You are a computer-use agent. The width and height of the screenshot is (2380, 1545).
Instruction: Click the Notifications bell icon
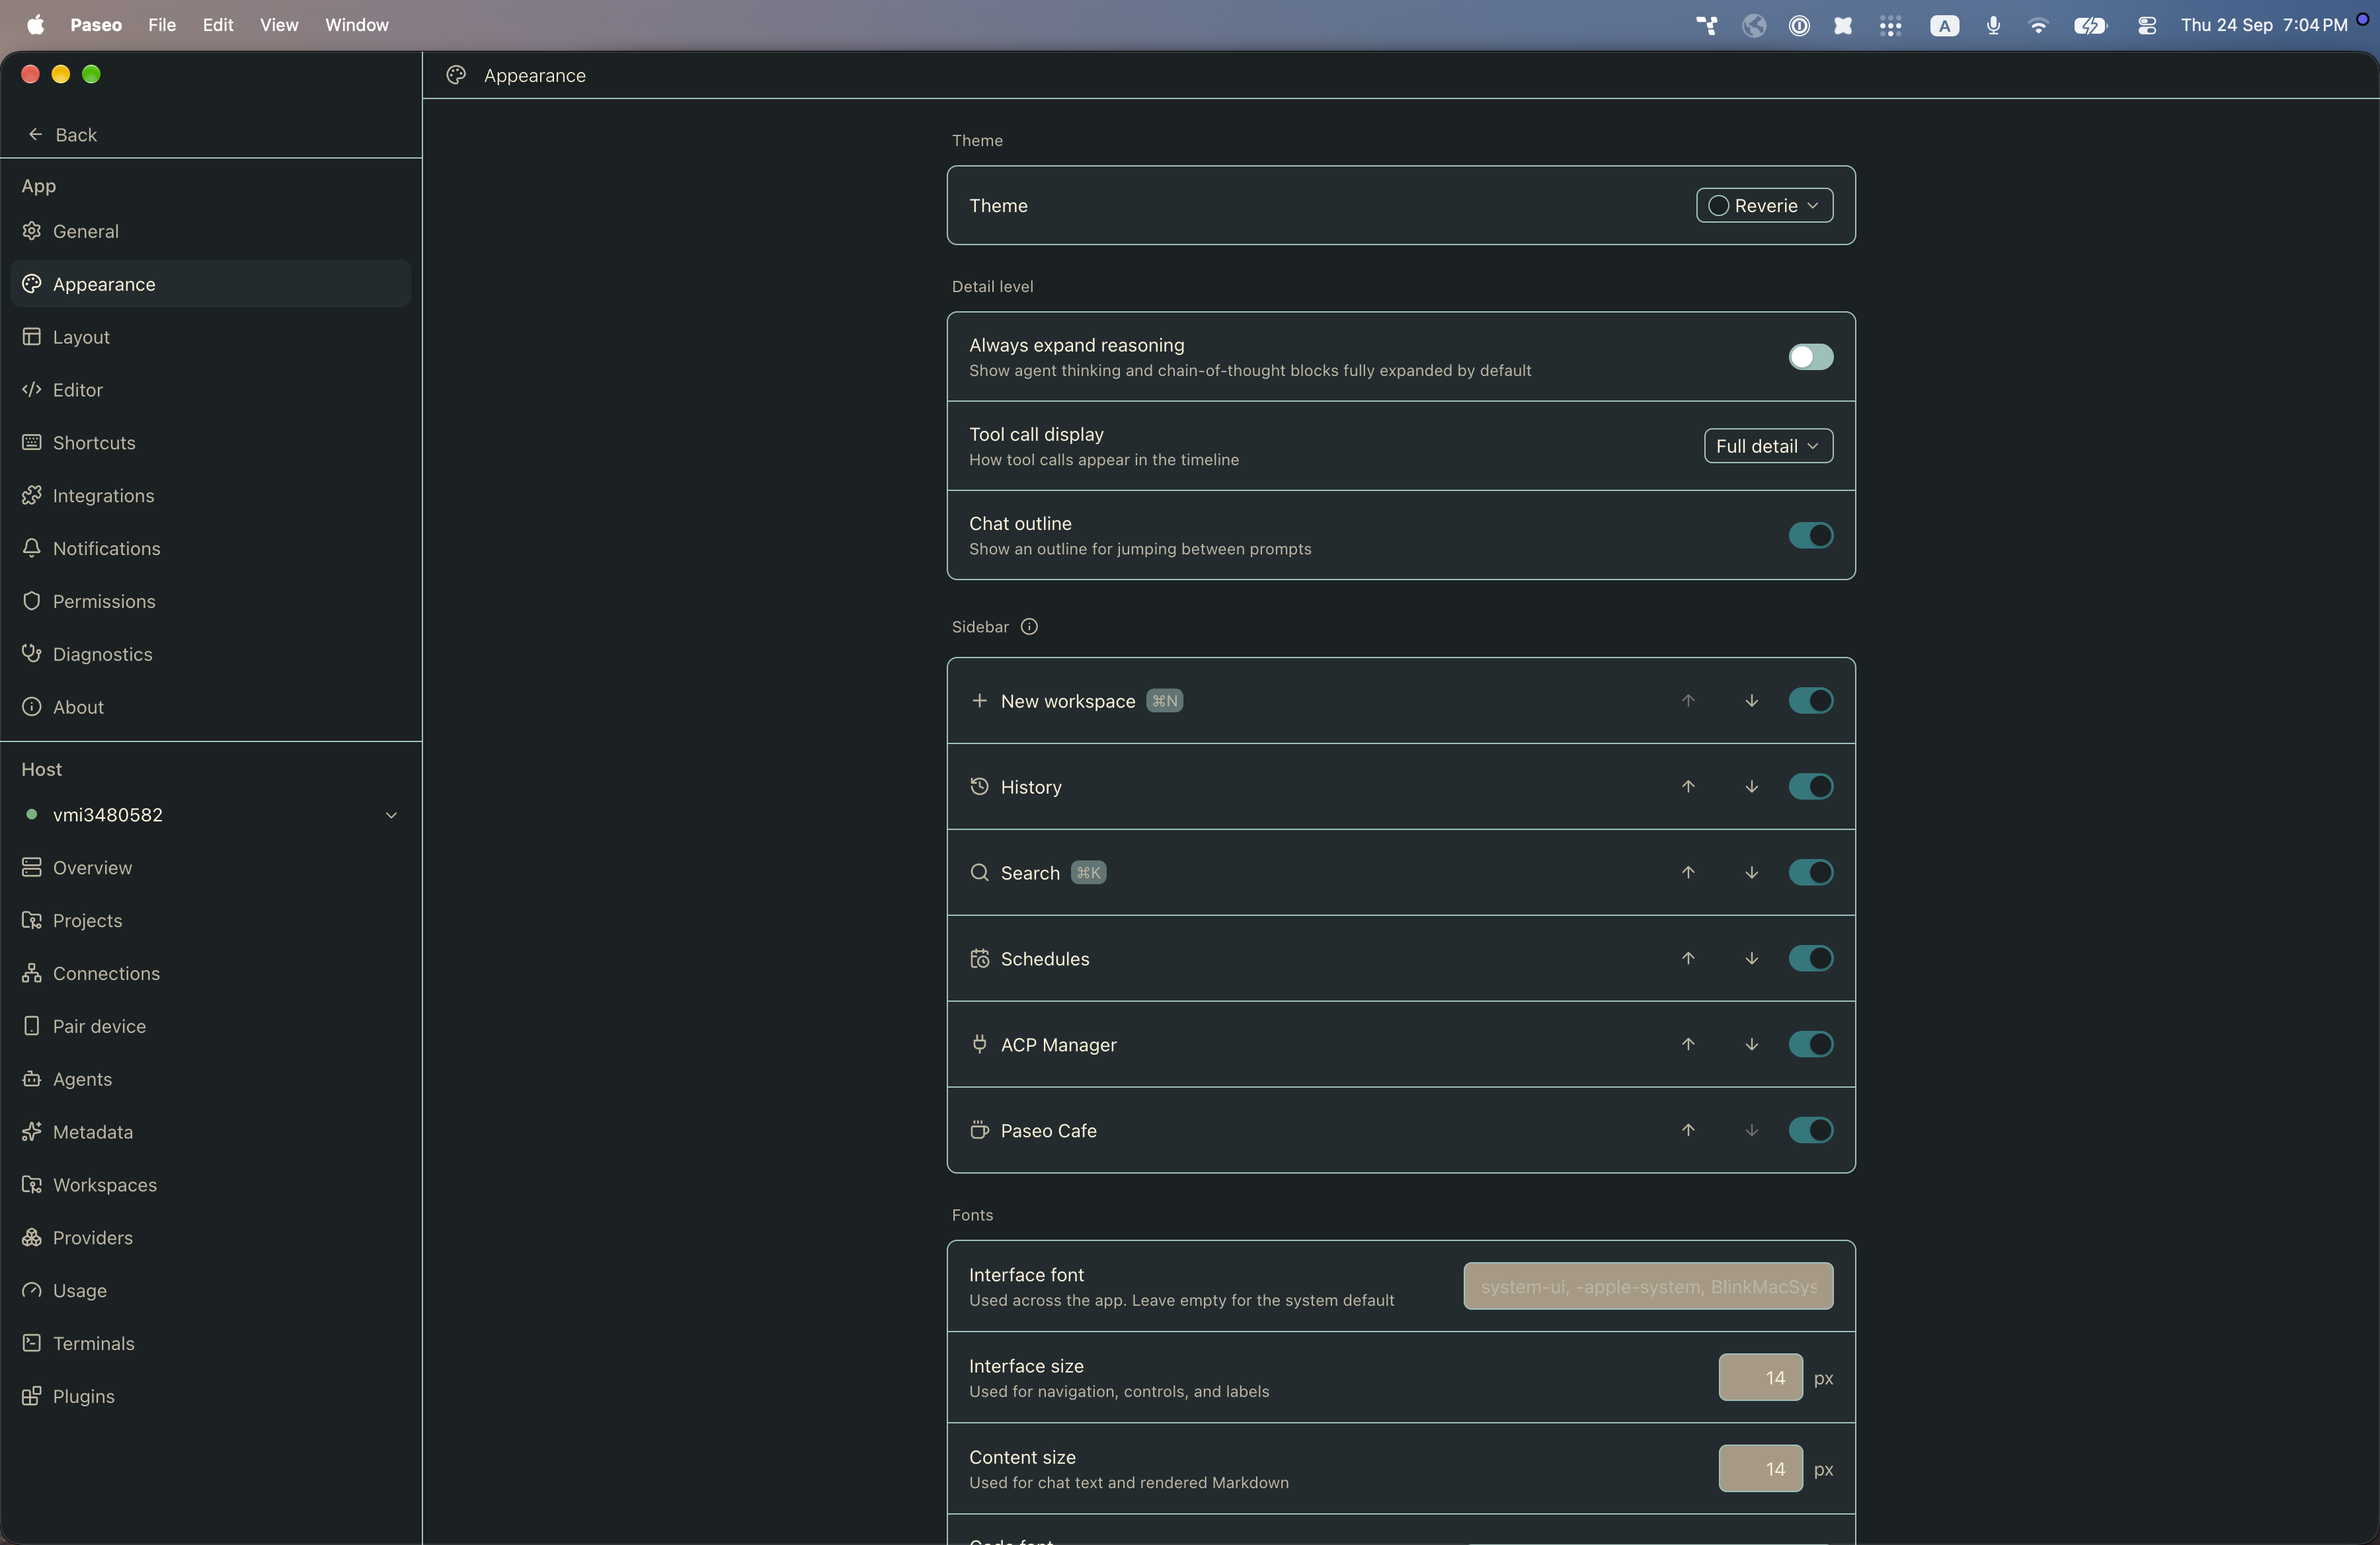tap(32, 548)
